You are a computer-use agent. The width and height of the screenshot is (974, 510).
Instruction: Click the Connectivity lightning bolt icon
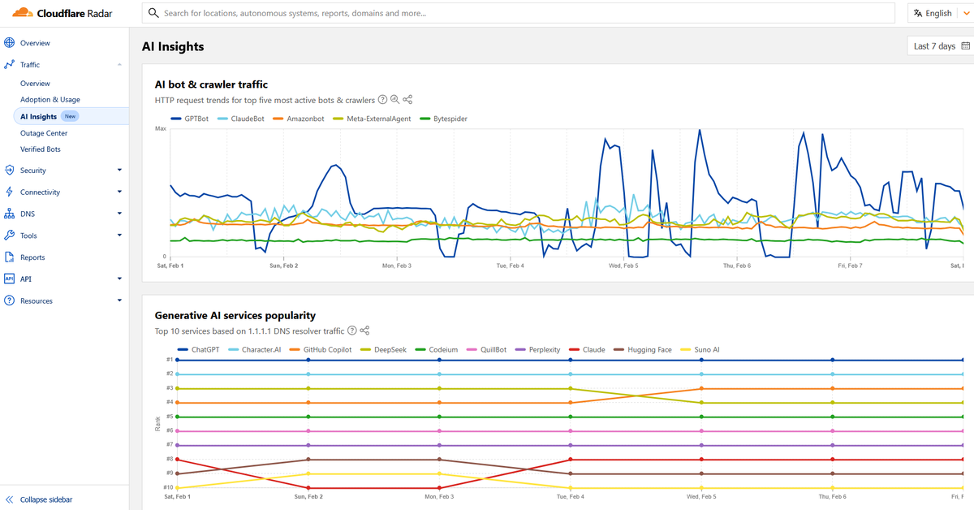point(10,192)
